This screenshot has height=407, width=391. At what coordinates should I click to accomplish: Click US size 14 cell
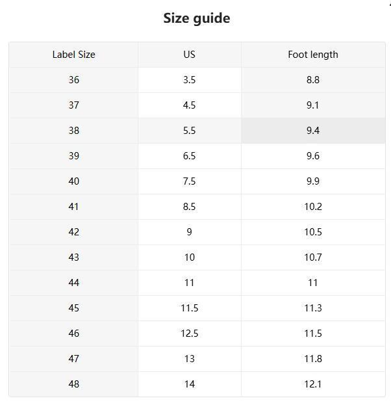189,384
